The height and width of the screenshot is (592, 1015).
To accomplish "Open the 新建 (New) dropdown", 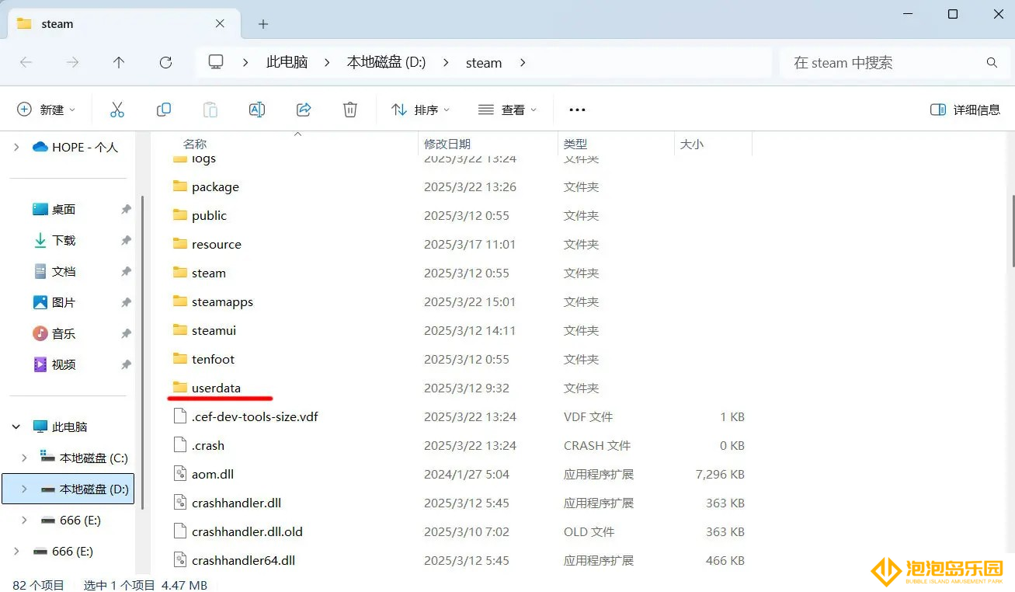I will click(47, 110).
